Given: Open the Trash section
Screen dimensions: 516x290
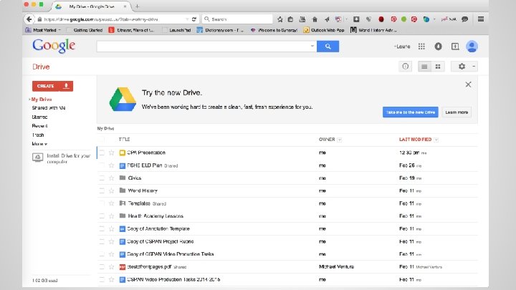Looking at the screenshot, I should (38, 135).
